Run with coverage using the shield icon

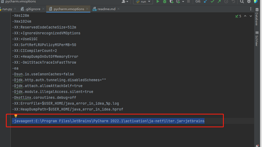click(171, 2)
